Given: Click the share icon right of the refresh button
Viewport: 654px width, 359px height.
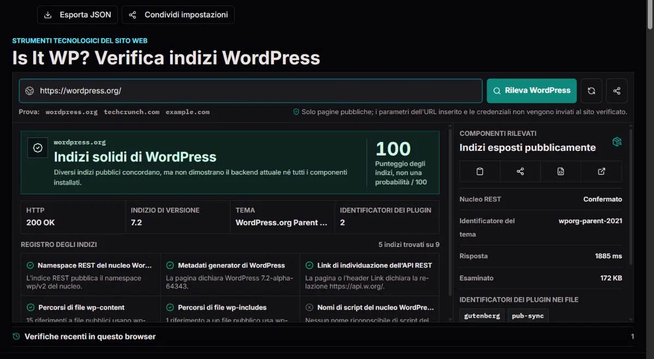Looking at the screenshot, I should [617, 91].
